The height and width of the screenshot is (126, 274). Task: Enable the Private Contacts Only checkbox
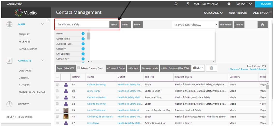79,68
